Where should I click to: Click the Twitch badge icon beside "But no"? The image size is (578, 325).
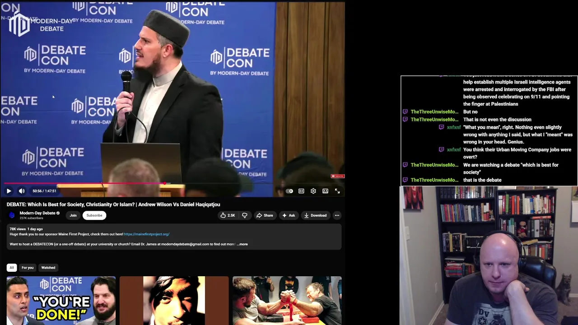coord(405,112)
